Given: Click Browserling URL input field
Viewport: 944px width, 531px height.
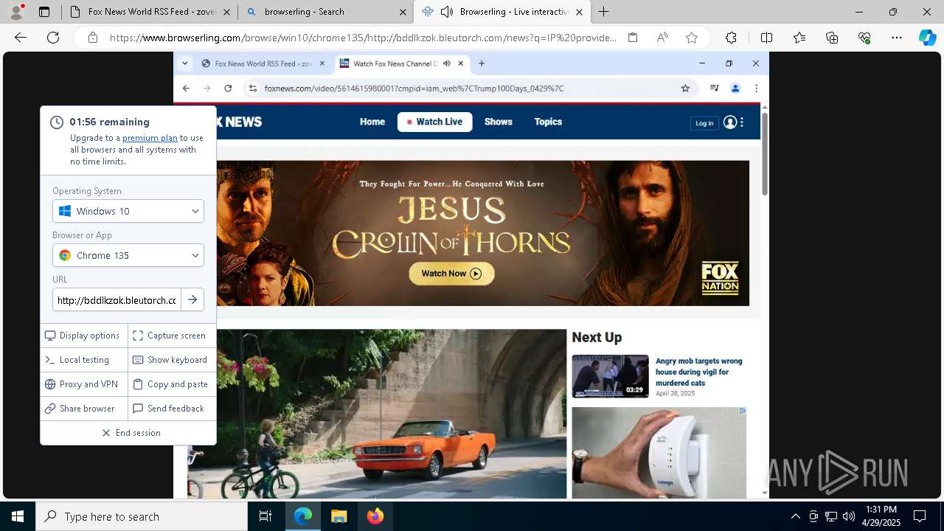Looking at the screenshot, I should point(117,300).
